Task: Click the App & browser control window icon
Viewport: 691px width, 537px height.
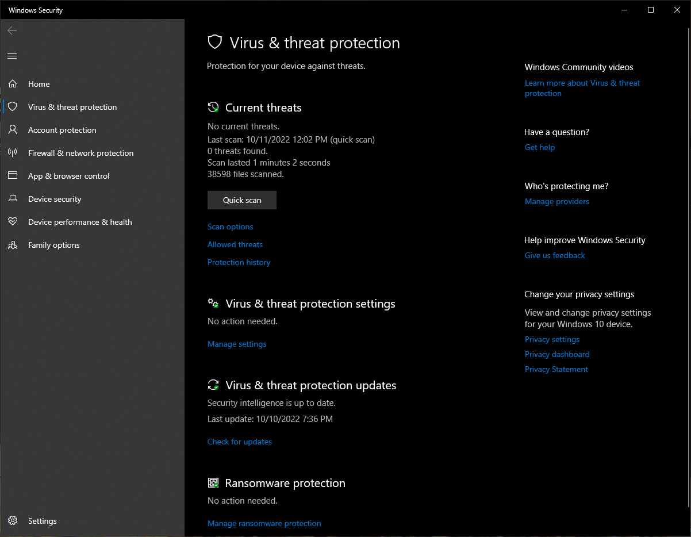Action: coord(13,176)
